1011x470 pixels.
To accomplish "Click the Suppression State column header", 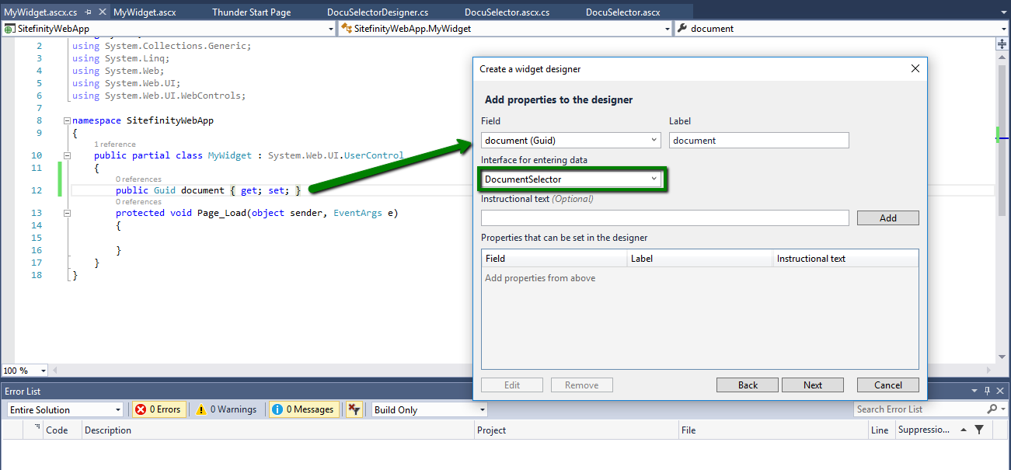I will tap(923, 430).
